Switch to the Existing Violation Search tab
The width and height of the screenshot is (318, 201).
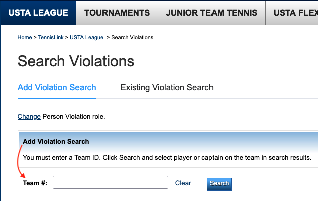tap(167, 87)
